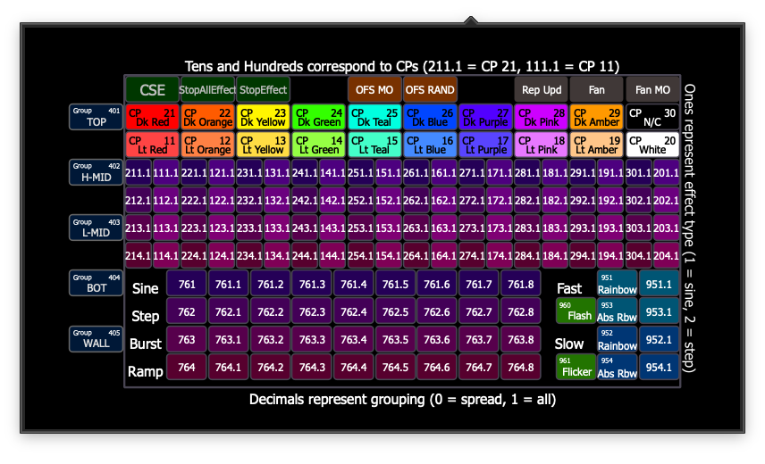
Task: Click the 951.1 cell
Action: pos(660,284)
